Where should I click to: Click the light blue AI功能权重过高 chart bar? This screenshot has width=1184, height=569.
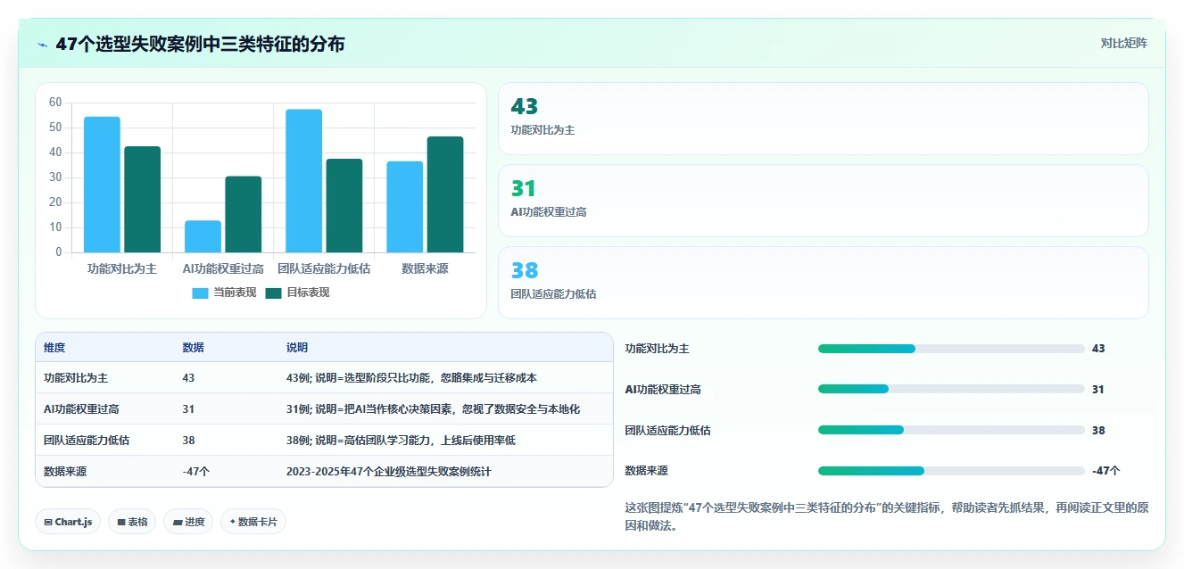pyautogui.click(x=203, y=236)
